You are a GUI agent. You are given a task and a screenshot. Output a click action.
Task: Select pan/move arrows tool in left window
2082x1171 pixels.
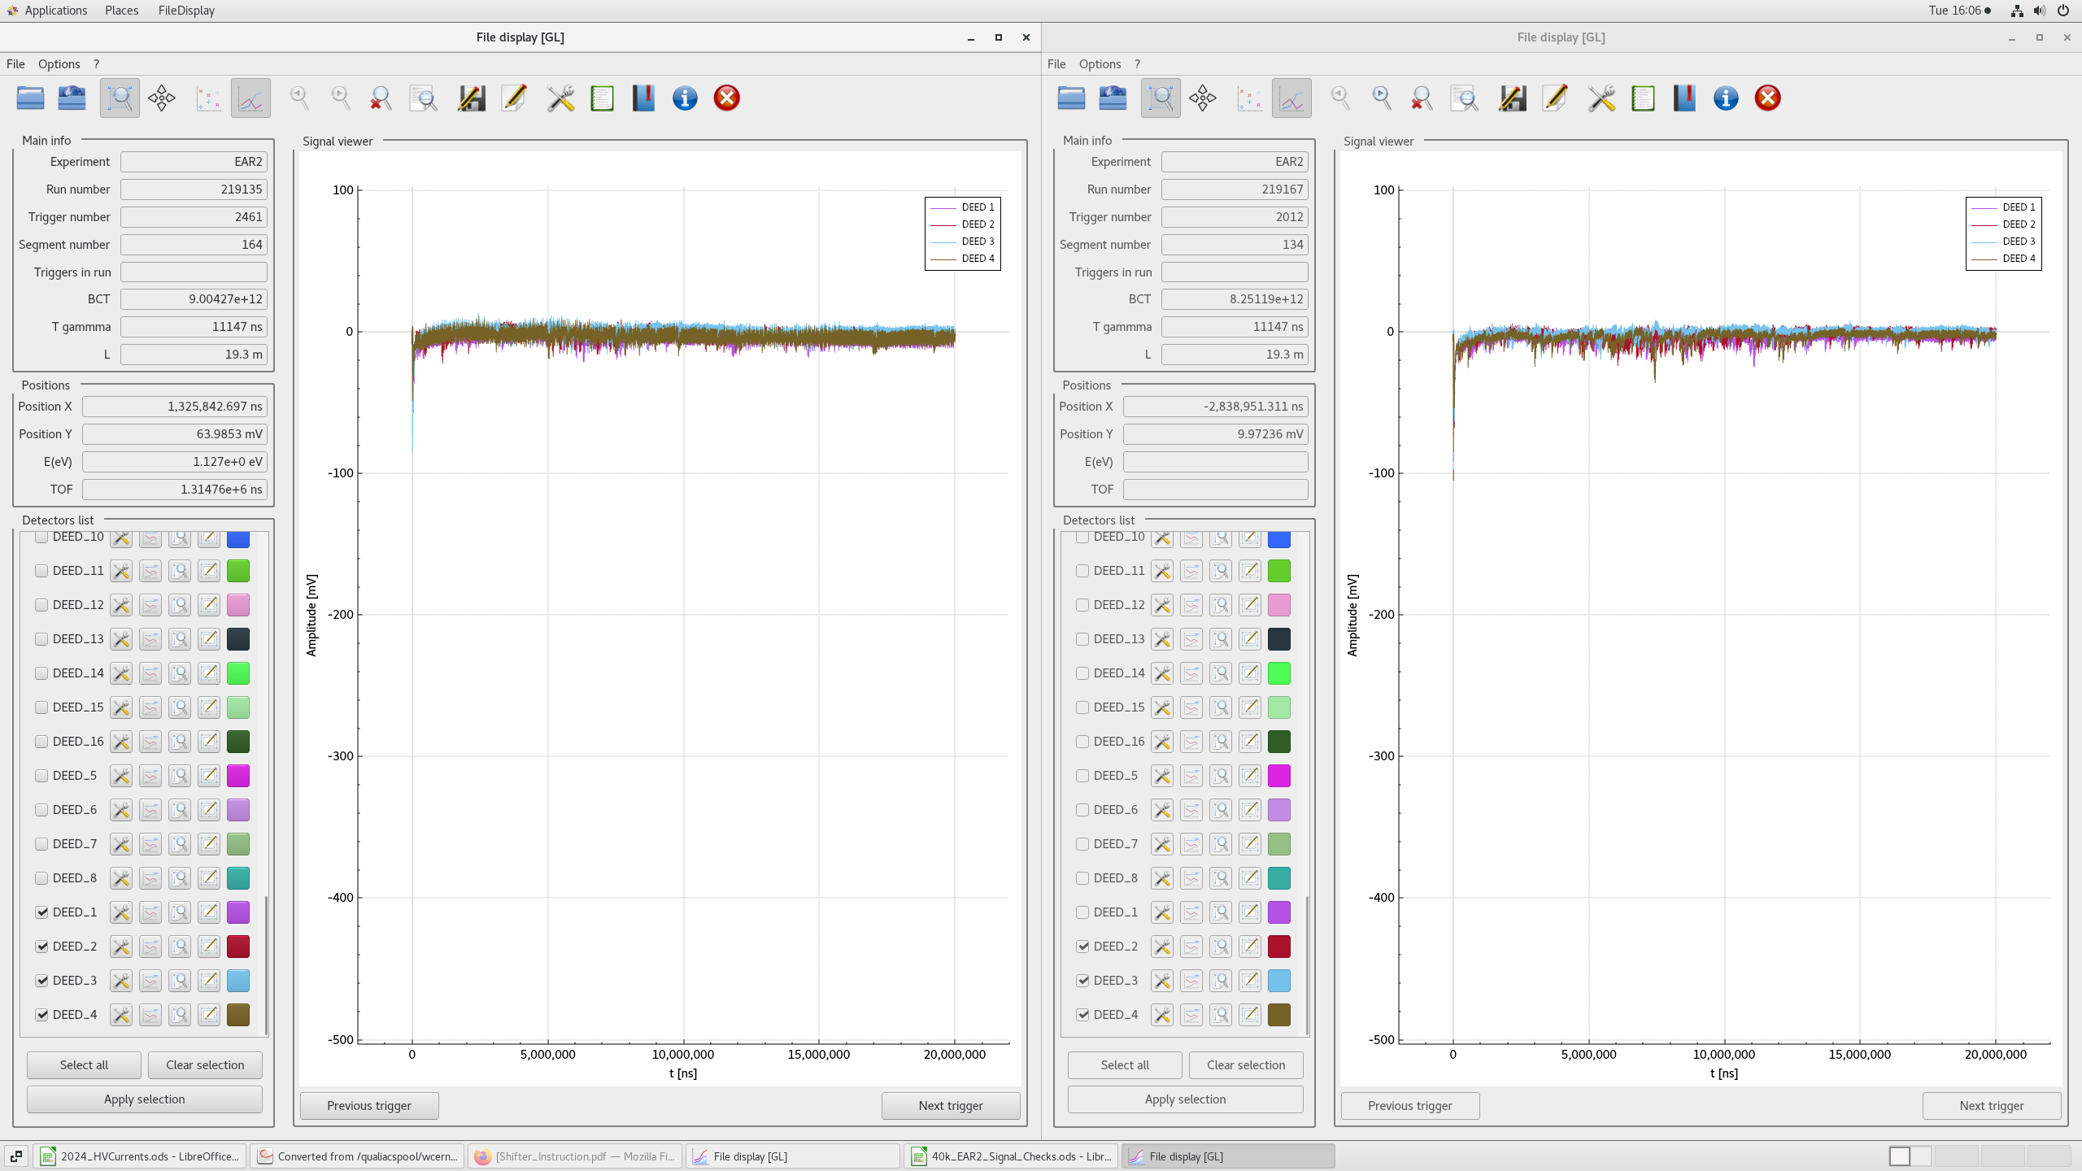[162, 98]
